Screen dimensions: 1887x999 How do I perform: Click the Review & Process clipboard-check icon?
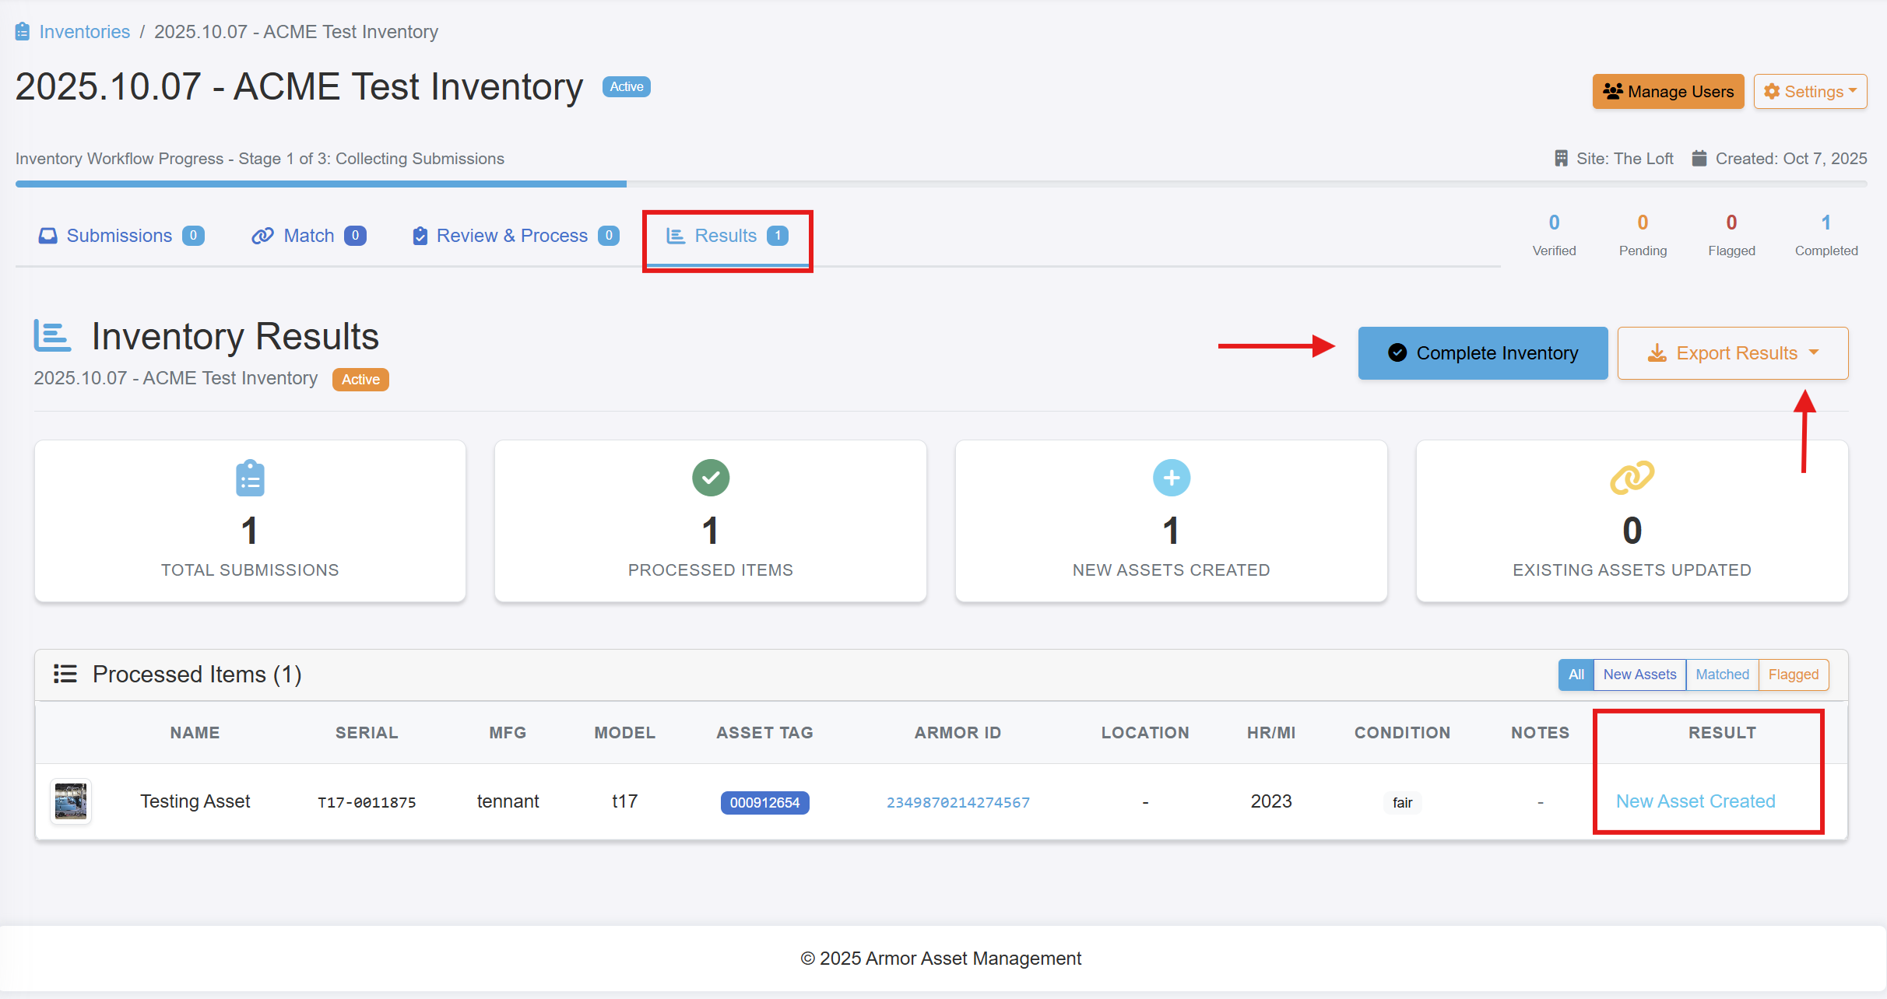pyautogui.click(x=420, y=236)
